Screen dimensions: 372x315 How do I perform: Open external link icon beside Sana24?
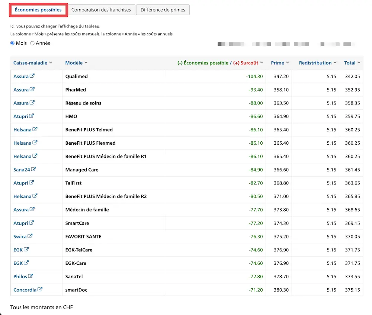tap(33, 169)
